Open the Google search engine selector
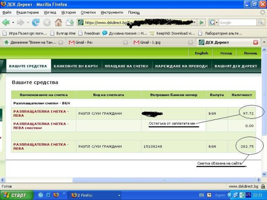 214,22
